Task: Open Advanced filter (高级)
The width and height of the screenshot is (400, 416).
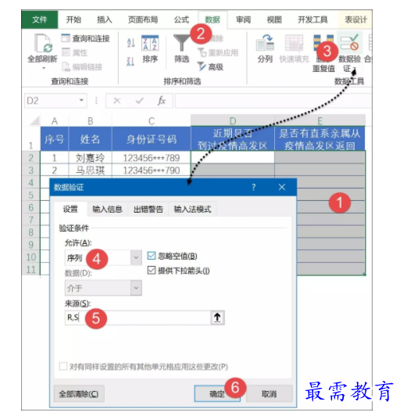Action: pyautogui.click(x=210, y=66)
